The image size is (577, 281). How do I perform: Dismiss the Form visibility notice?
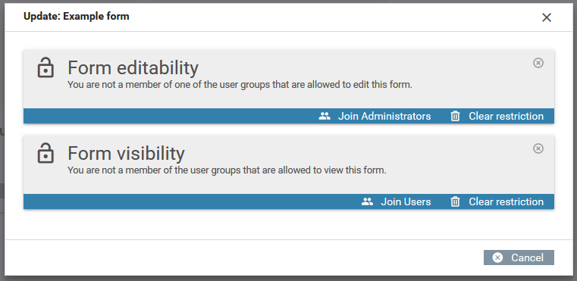point(538,148)
